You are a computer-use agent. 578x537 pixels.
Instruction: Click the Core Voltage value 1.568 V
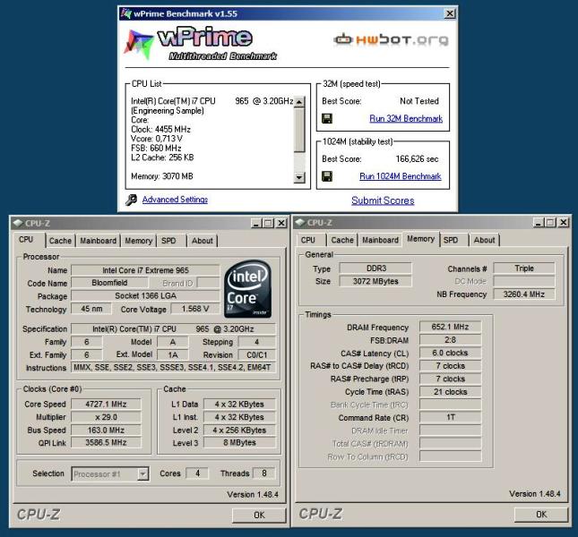click(x=195, y=309)
